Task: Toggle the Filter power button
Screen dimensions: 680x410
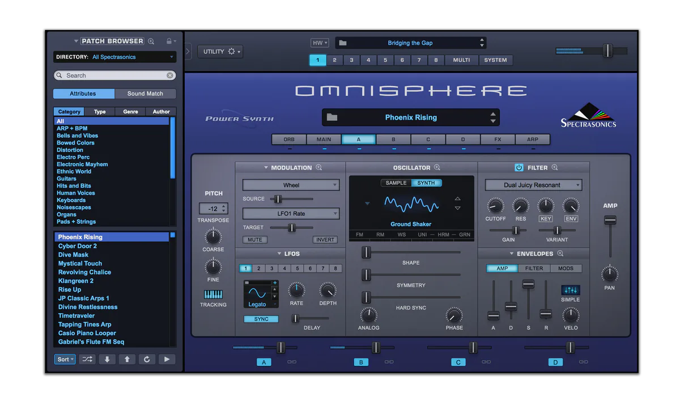Action: point(518,168)
